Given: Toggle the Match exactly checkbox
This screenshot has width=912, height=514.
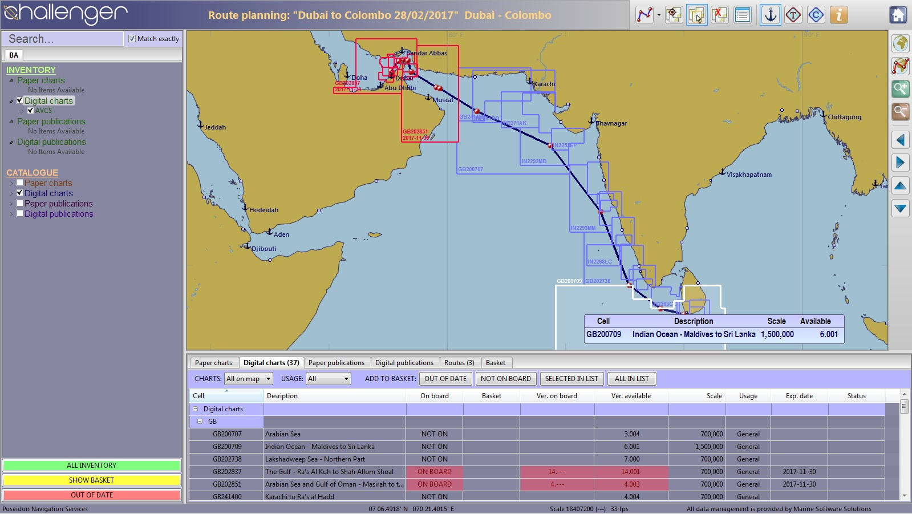Looking at the screenshot, I should click(132, 39).
